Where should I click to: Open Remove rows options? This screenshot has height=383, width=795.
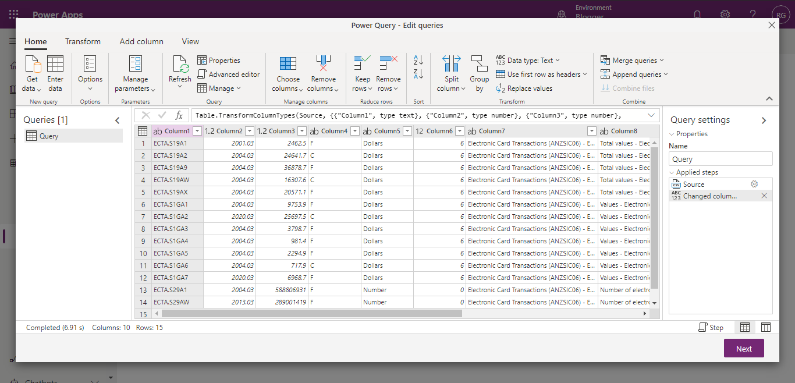tap(388, 74)
